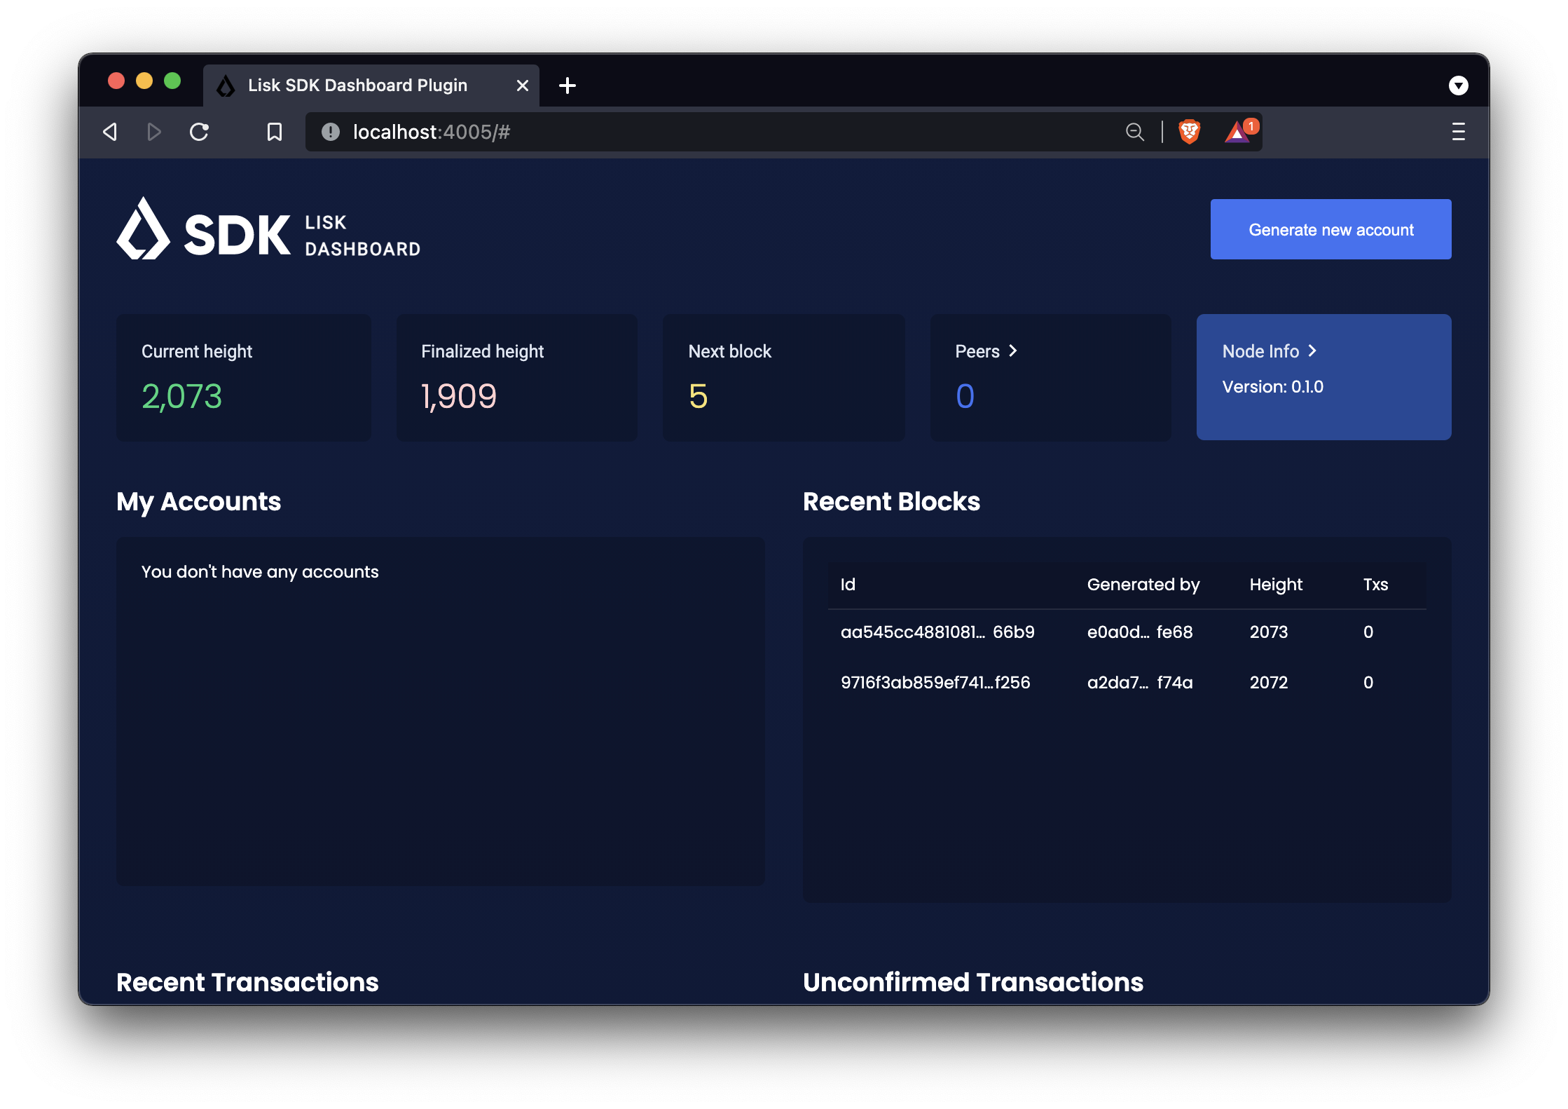Close the Lisk SDK Dashboard Plugin tab
Screen dimensions: 1568x1109
pyautogui.click(x=523, y=86)
